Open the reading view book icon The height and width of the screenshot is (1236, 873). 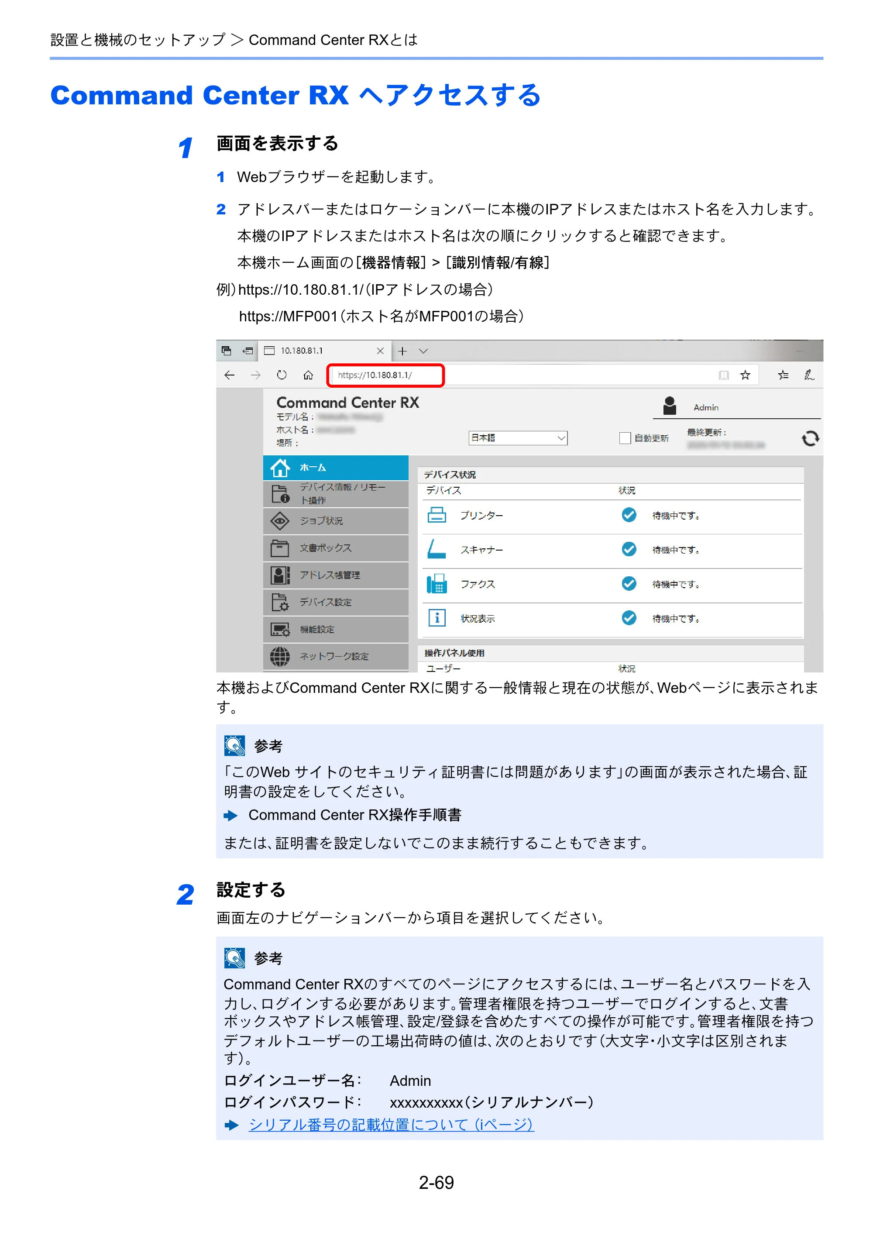click(x=724, y=375)
